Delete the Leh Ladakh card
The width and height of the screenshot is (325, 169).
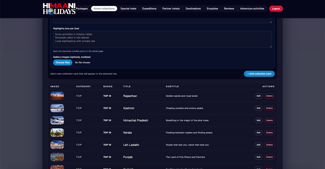[x=269, y=145]
